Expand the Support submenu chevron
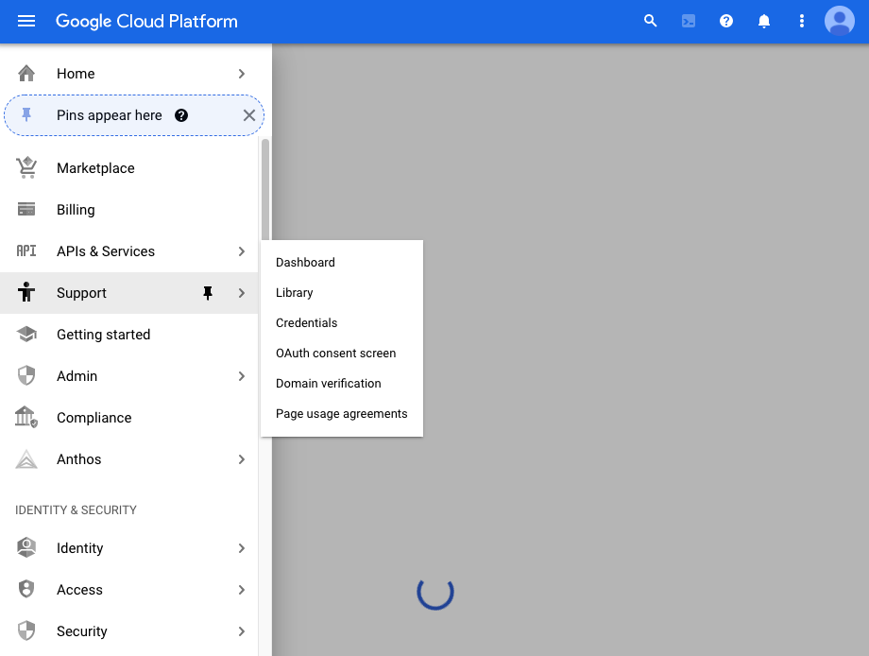This screenshot has height=656, width=869. [x=241, y=293]
